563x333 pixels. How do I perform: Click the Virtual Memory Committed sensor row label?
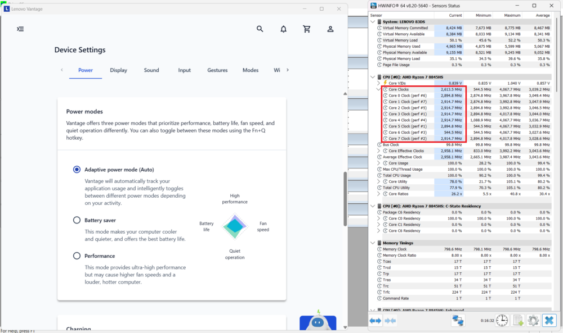pos(405,28)
